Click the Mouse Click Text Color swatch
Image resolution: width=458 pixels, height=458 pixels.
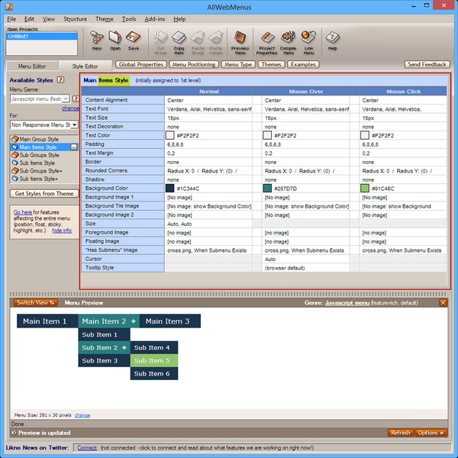[x=365, y=135]
